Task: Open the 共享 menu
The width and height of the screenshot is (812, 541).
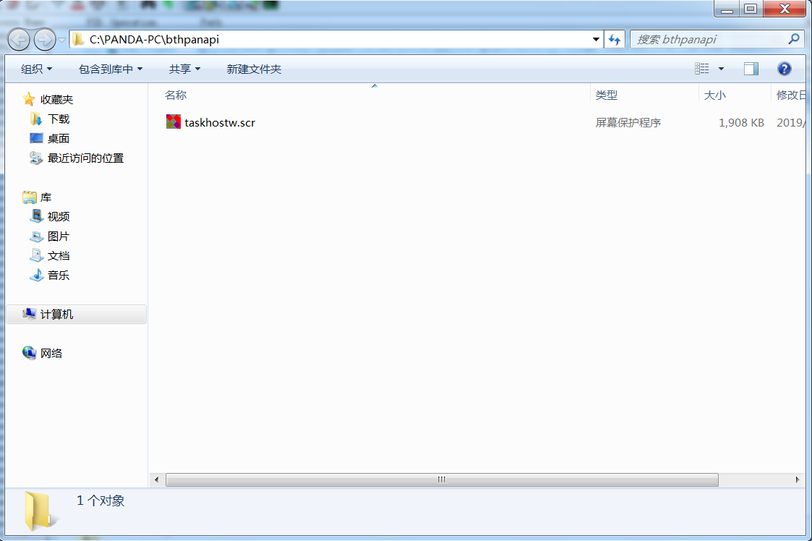Action: pos(185,69)
